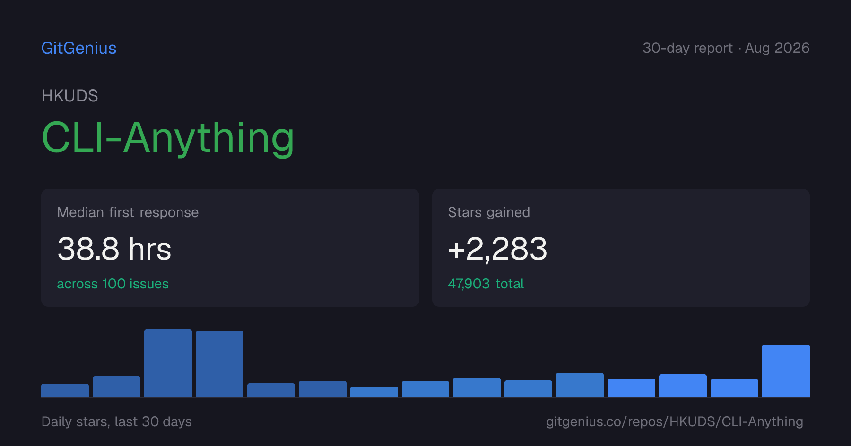851x446 pixels.
Task: Open the CLI-Anything repository title
Action: [x=168, y=138]
